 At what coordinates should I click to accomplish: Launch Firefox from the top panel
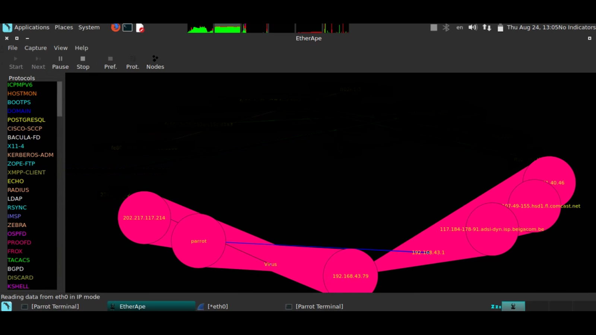tap(115, 28)
